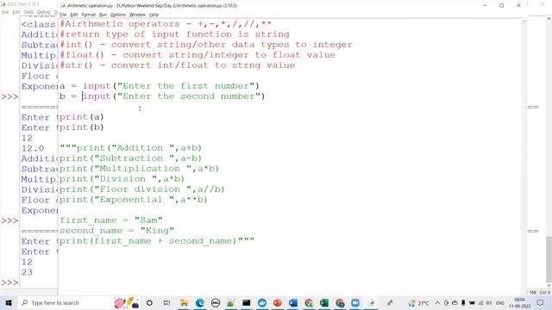Open the Options menu

118,15
